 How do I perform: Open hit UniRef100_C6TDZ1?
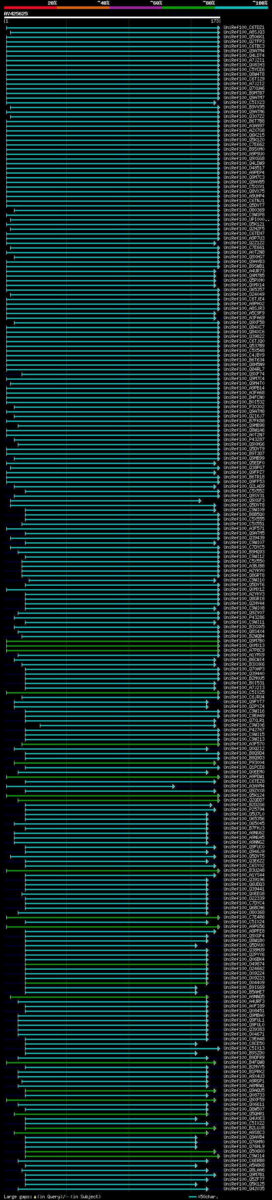244,28
